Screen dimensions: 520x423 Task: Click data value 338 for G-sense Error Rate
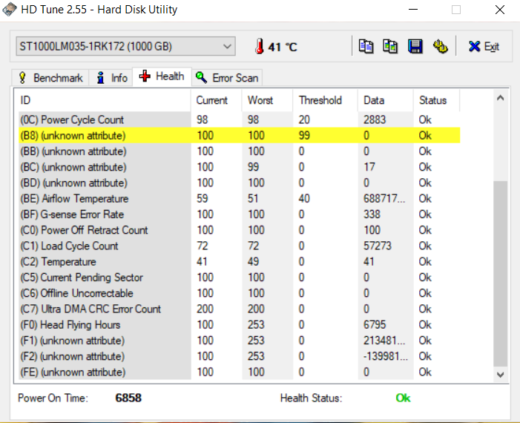point(372,214)
